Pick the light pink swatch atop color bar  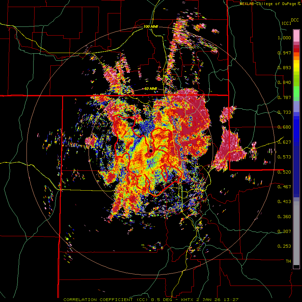point(296,36)
